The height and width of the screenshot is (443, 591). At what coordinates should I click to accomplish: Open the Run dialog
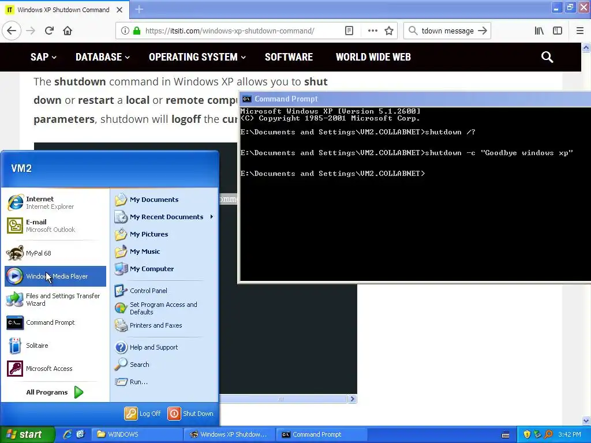pos(164,382)
